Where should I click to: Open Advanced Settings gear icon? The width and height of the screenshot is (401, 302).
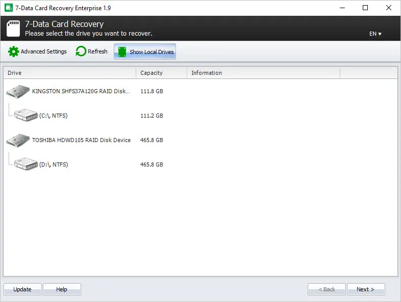point(13,51)
